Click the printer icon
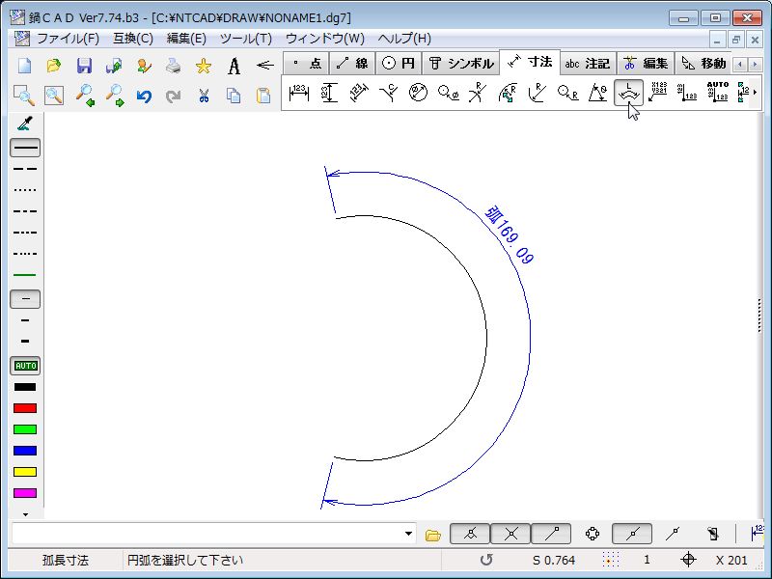Viewport: 772px width, 579px height. tap(174, 65)
